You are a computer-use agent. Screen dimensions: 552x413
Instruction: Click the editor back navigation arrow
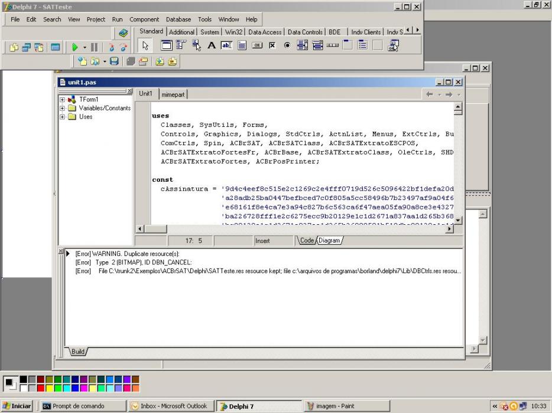429,94
